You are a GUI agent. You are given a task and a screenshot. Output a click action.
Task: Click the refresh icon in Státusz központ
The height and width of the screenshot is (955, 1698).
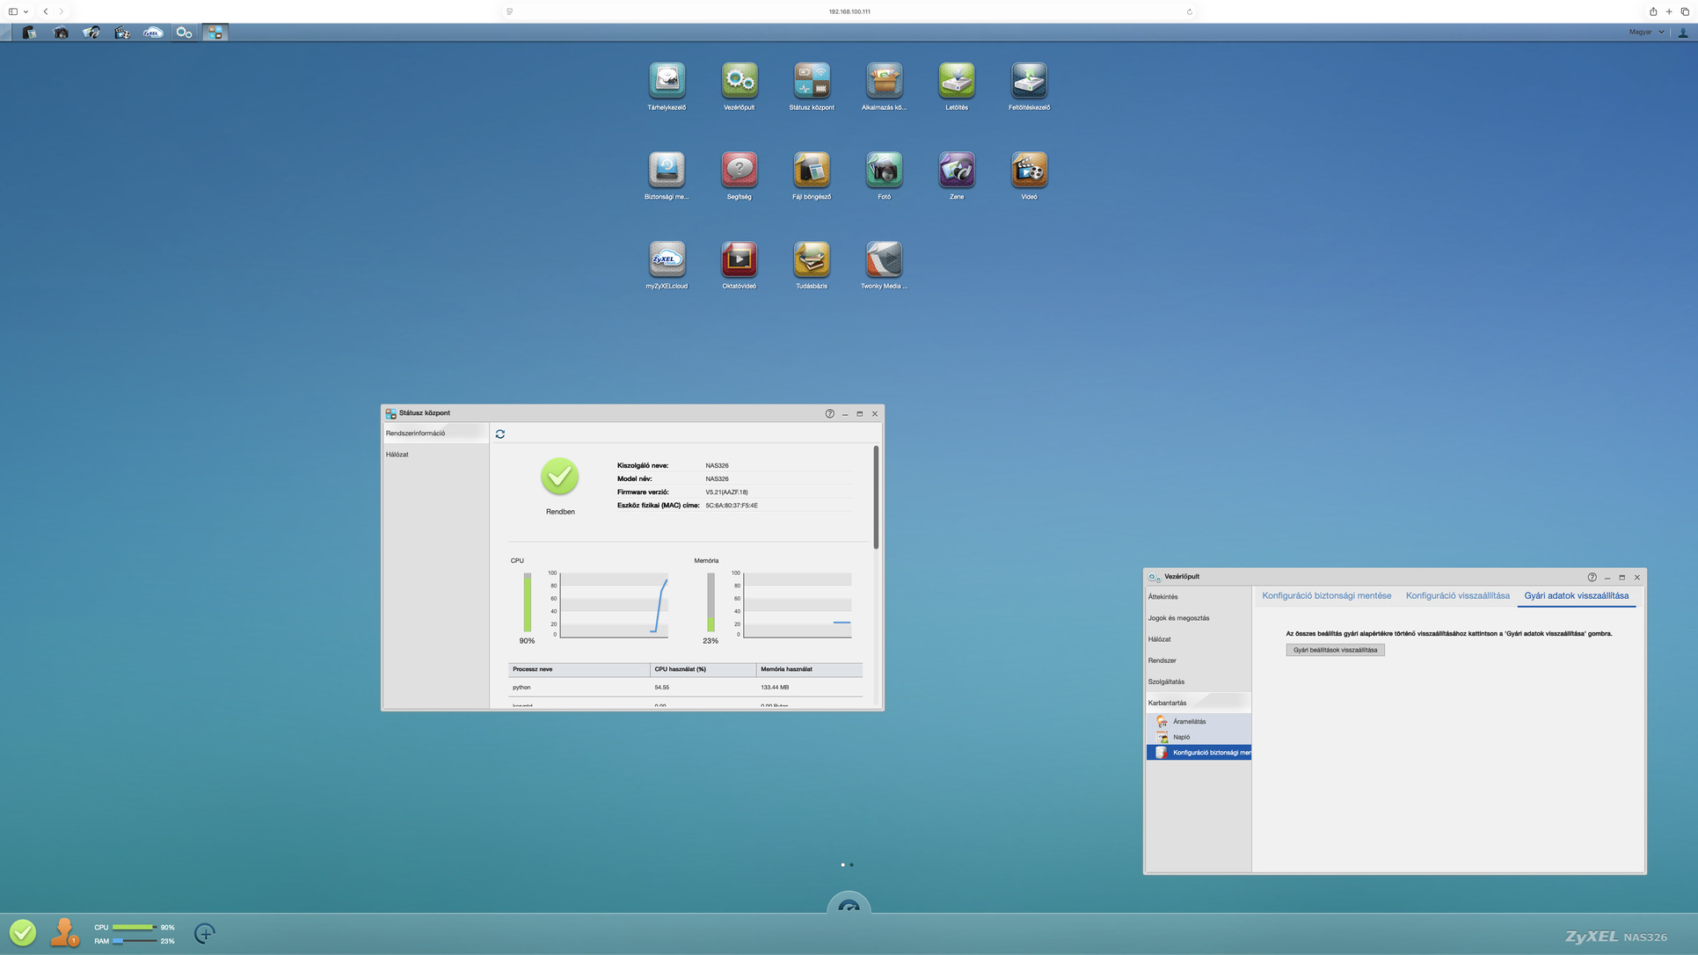pyautogui.click(x=500, y=434)
